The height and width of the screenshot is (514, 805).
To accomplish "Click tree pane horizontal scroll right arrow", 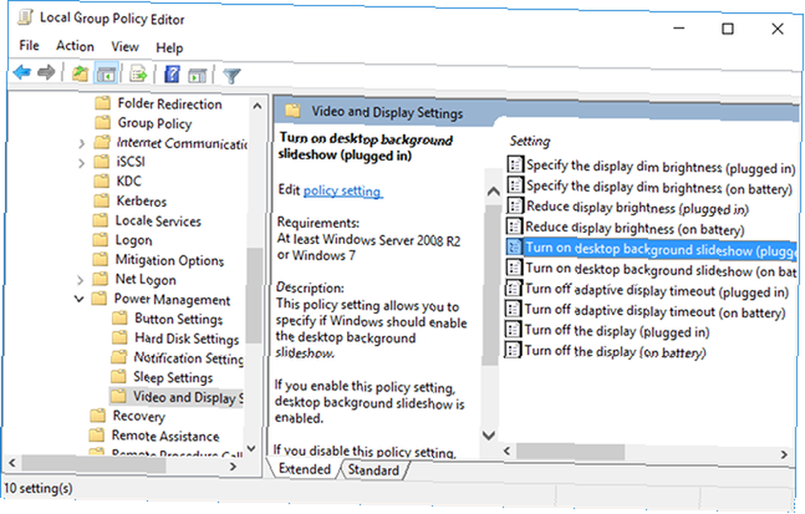I will click(x=233, y=466).
